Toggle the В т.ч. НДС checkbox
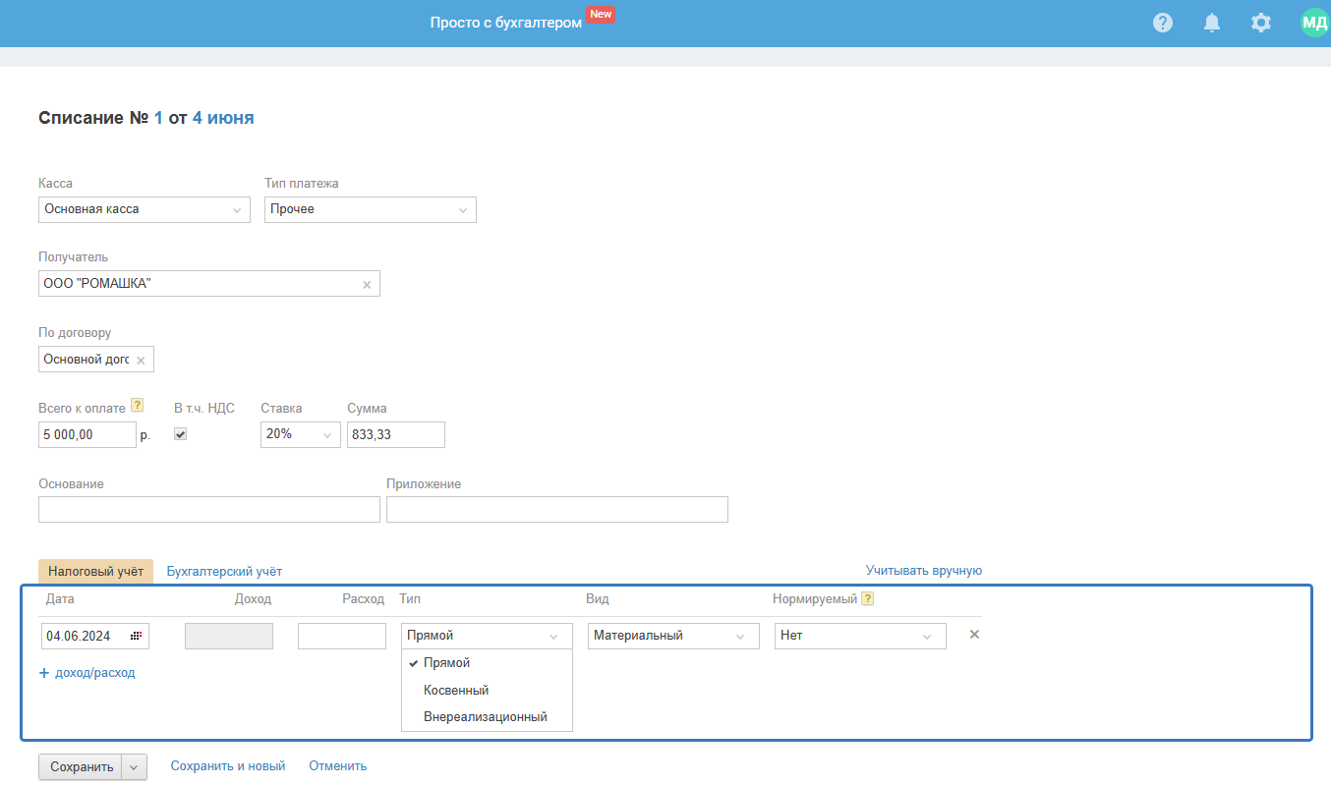The width and height of the screenshot is (1331, 785). 180,434
